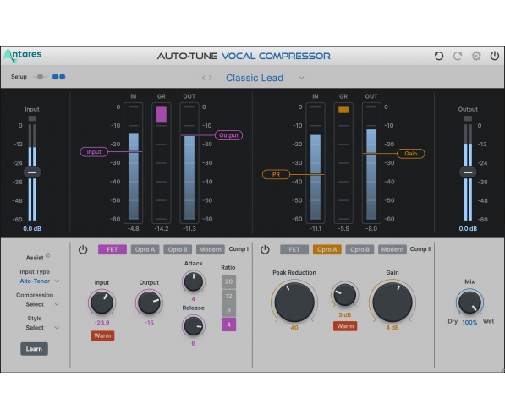The image size is (505, 420).
Task: Go to previous preset arrow
Action: pyautogui.click(x=204, y=78)
